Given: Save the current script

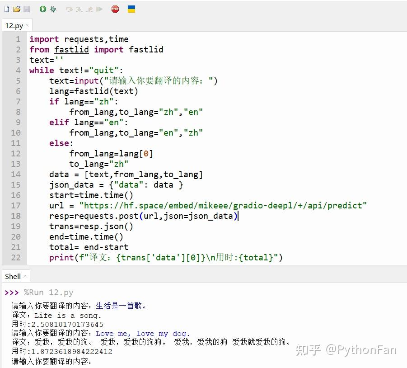Looking at the screenshot, I should tap(26, 9).
